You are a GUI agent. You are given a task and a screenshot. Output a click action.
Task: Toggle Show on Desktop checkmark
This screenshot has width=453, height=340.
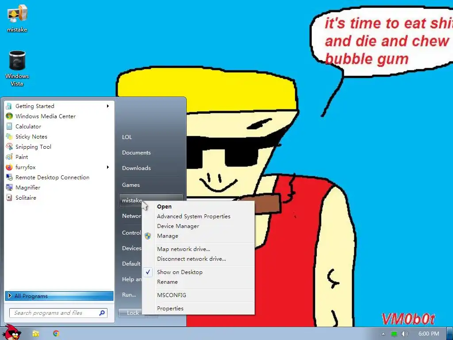pyautogui.click(x=148, y=272)
